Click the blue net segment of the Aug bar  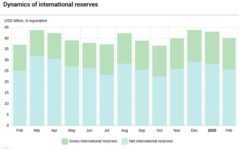[124, 95]
